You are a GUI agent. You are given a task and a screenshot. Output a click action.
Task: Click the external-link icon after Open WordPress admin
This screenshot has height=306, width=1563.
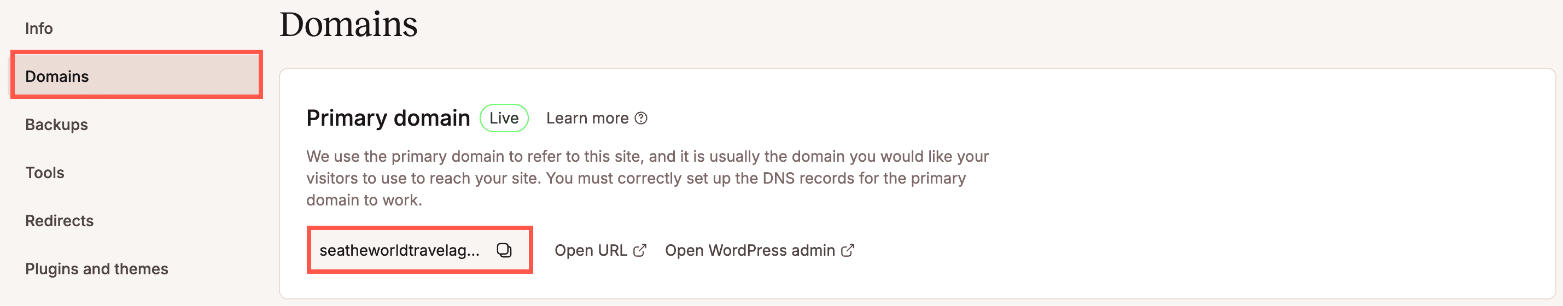848,250
